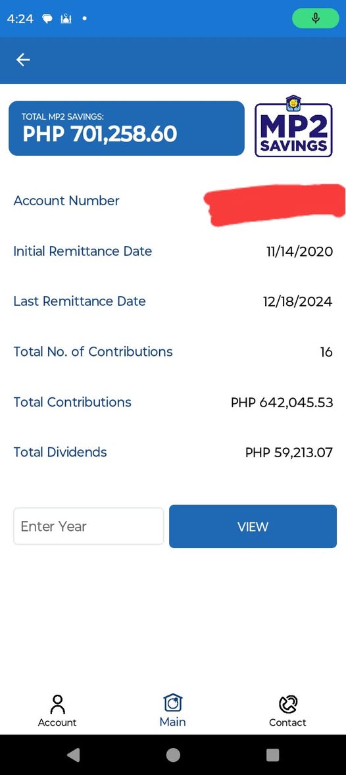Tap the Total MP2 Savings banner

point(126,128)
